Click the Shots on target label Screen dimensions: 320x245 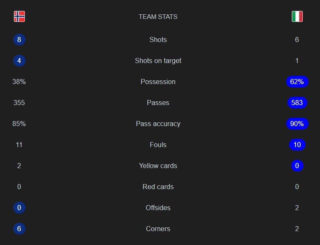(158, 61)
